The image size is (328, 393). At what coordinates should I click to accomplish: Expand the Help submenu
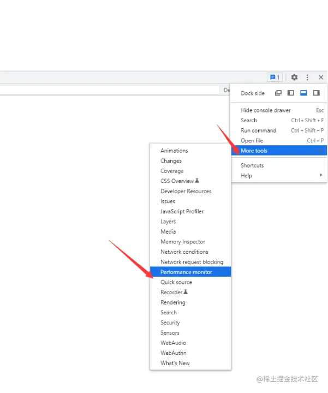pyautogui.click(x=279, y=175)
